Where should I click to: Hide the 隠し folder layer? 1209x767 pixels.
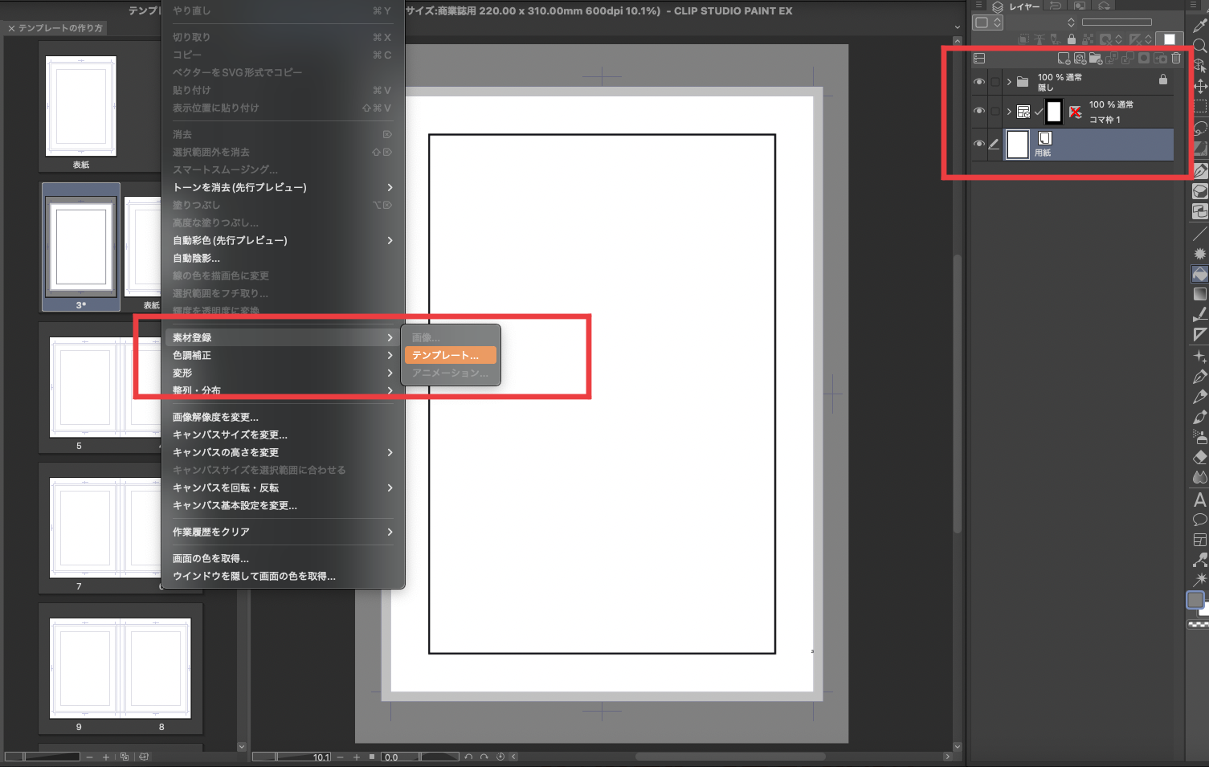click(x=978, y=82)
